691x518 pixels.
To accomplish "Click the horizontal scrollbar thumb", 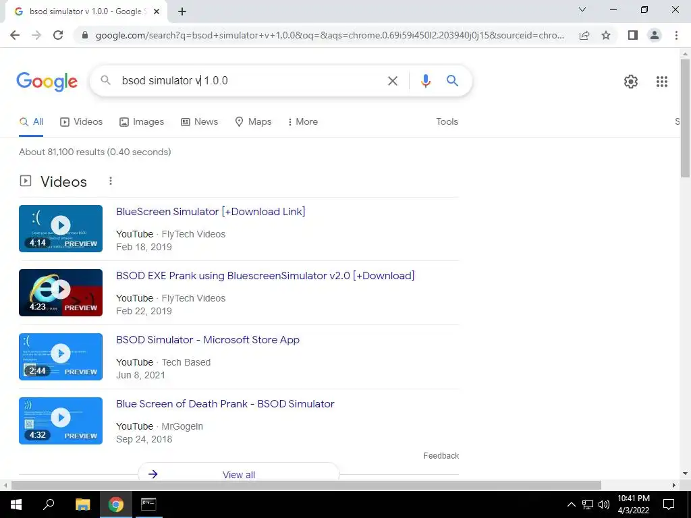I will [x=306, y=485].
